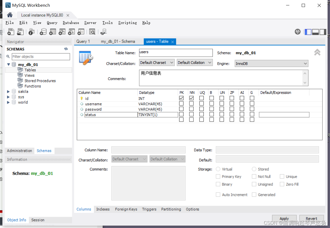Expand the sakila schema node
The image size is (330, 228).
click(8, 91)
